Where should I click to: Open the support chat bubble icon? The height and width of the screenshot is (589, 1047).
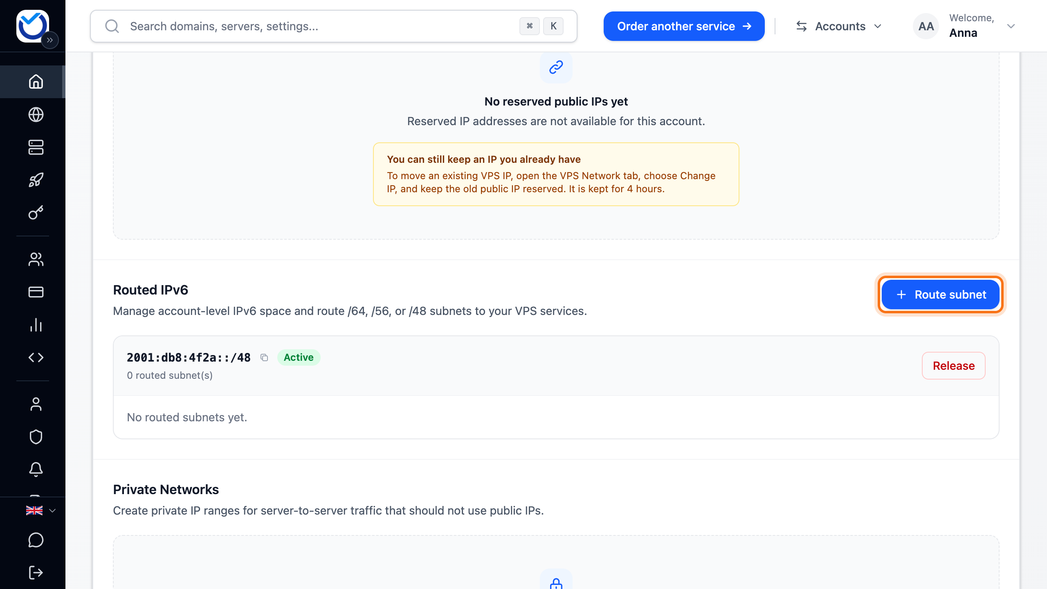pos(36,540)
